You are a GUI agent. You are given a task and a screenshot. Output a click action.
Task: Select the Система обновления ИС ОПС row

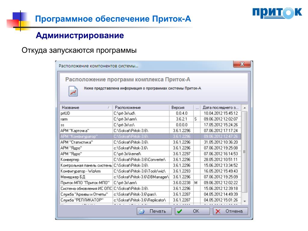click(151, 189)
